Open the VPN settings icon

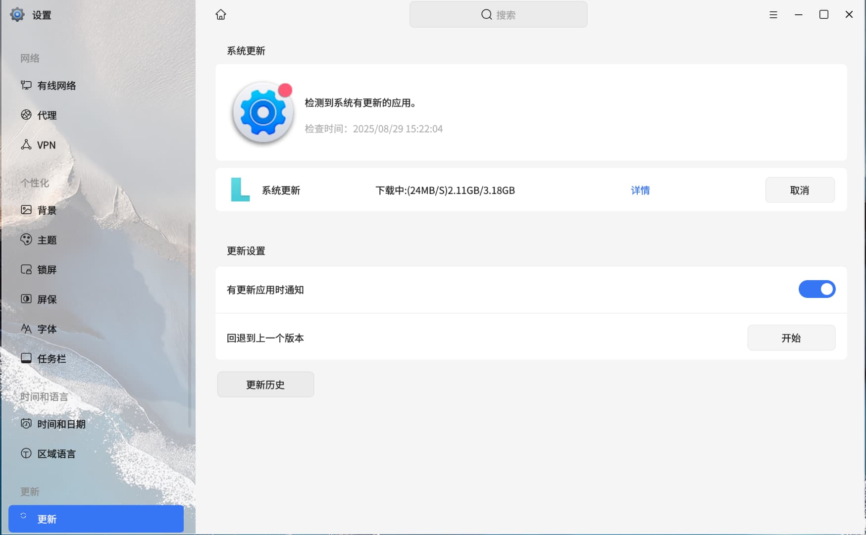26,145
